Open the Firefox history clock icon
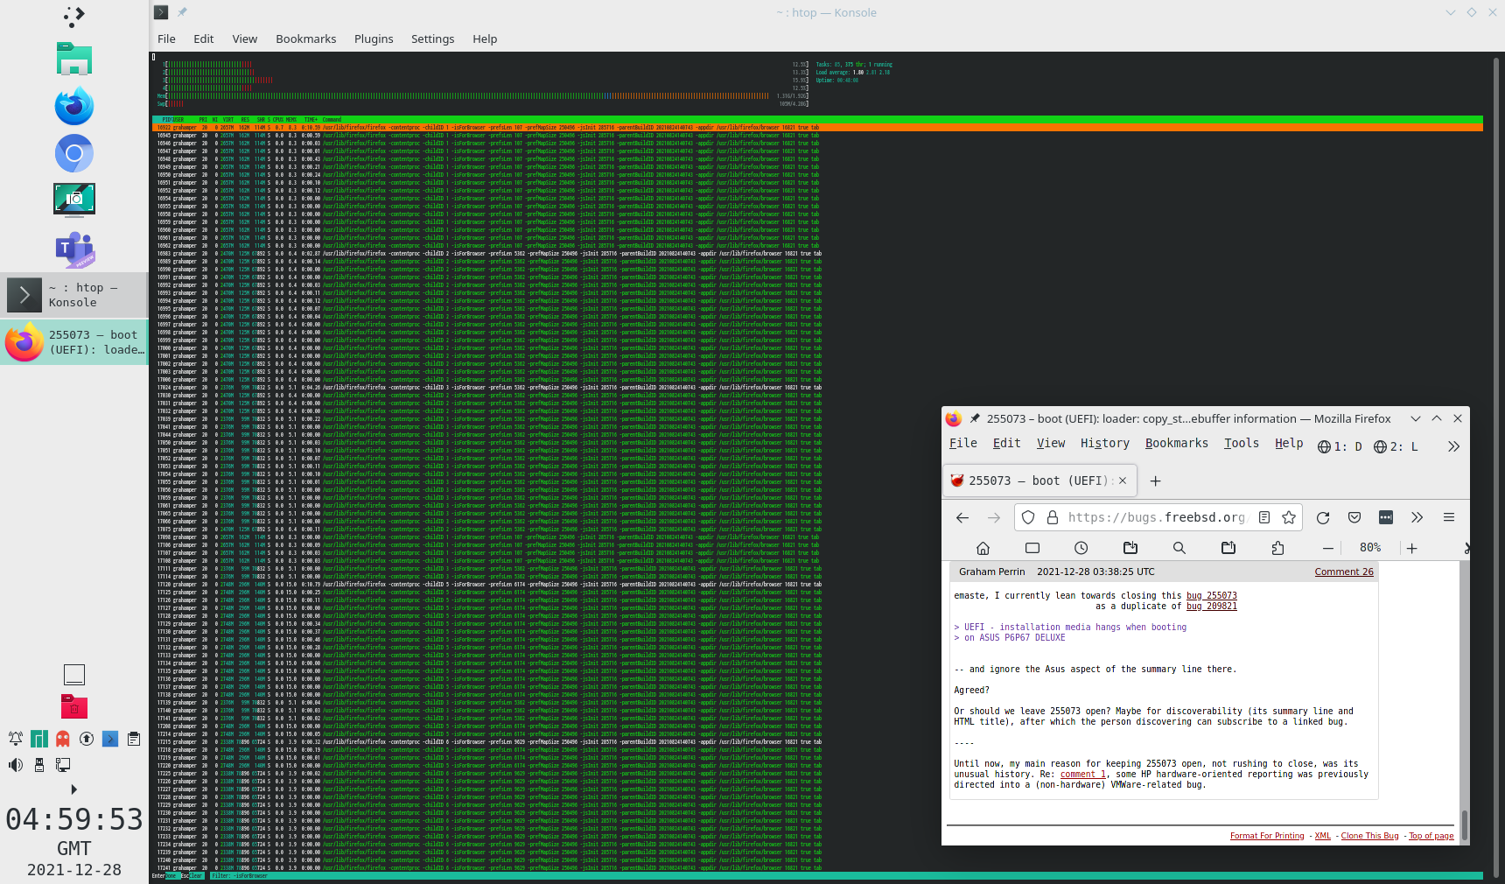The image size is (1505, 884). tap(1081, 548)
